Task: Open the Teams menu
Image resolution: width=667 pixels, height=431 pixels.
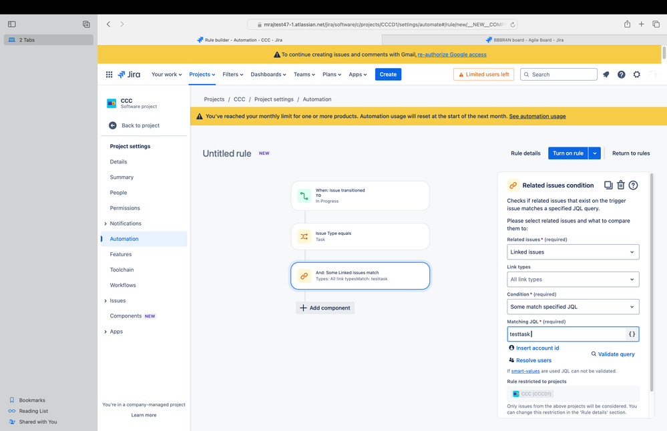Action: (x=304, y=74)
